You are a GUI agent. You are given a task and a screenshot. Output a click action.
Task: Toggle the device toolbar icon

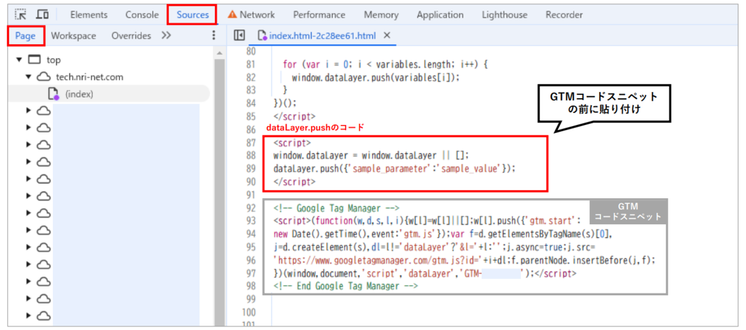click(43, 14)
